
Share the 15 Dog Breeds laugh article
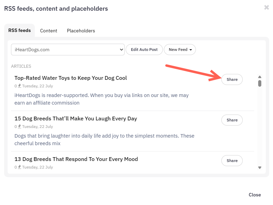click(232, 120)
